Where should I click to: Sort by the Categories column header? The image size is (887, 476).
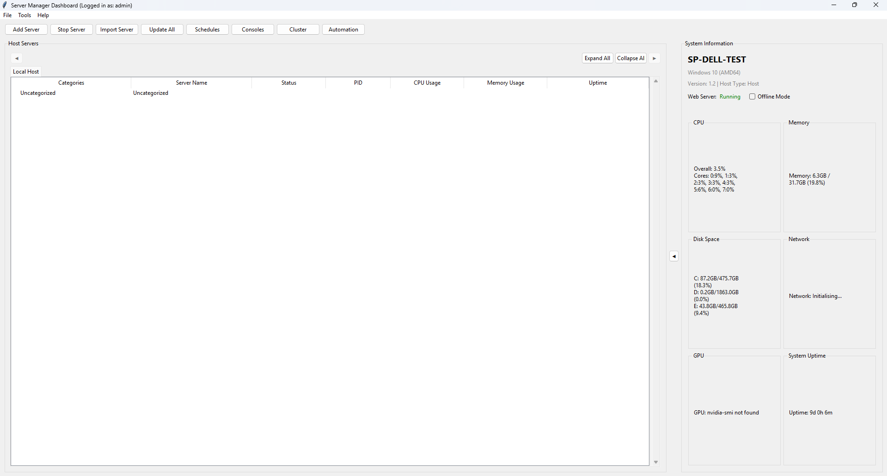pos(71,83)
